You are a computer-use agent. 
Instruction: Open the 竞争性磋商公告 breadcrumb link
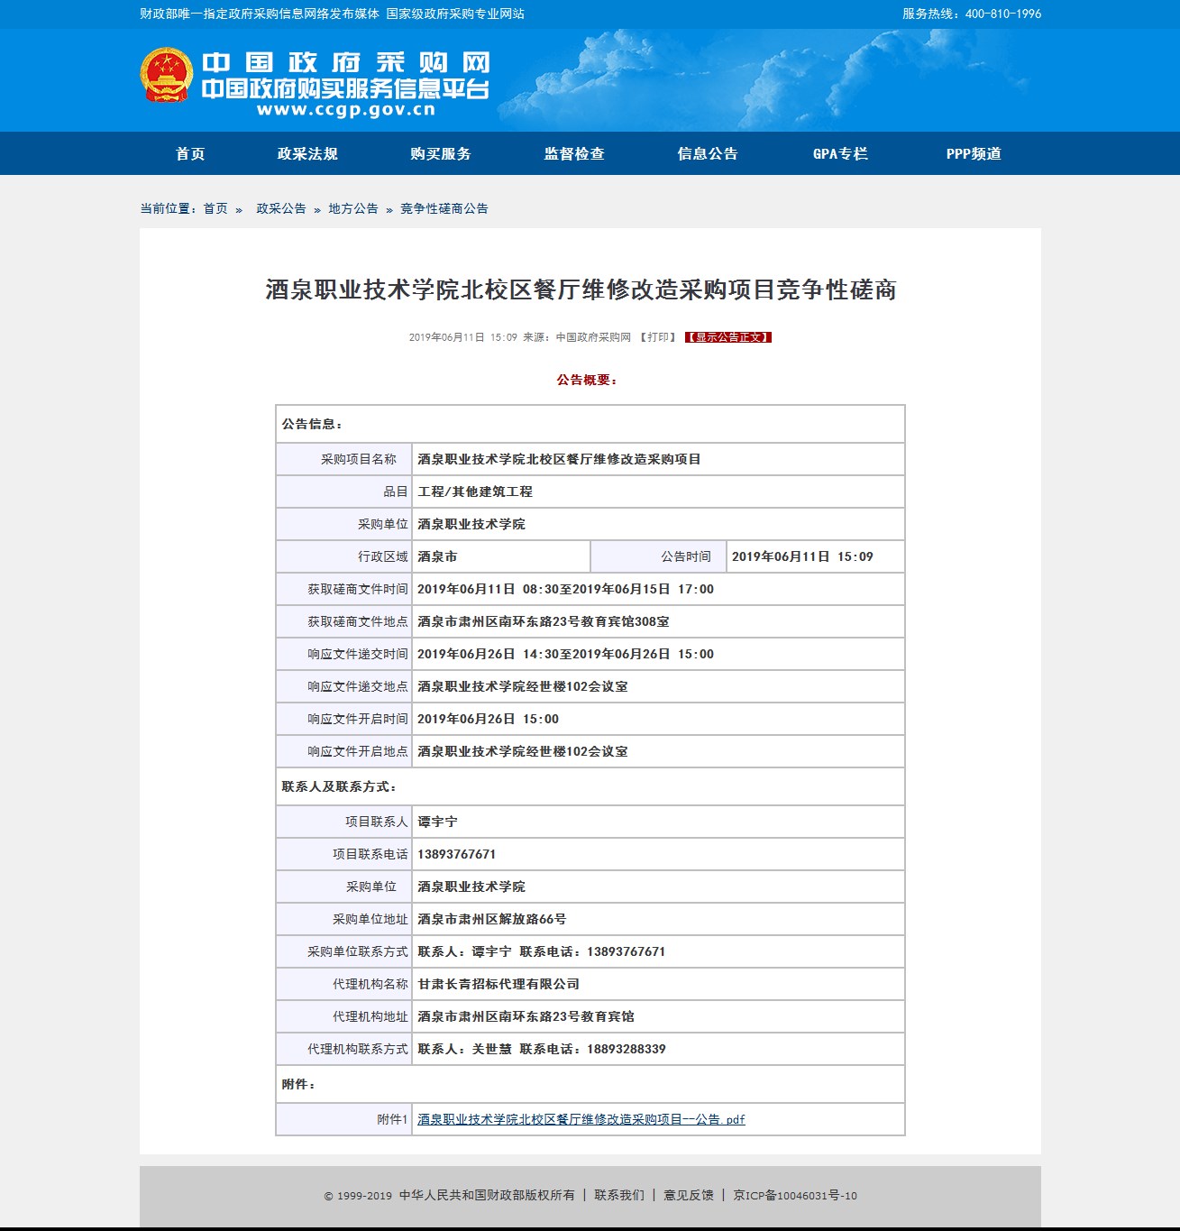pyautogui.click(x=444, y=208)
